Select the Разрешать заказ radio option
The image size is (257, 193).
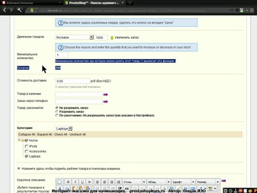[57, 112]
